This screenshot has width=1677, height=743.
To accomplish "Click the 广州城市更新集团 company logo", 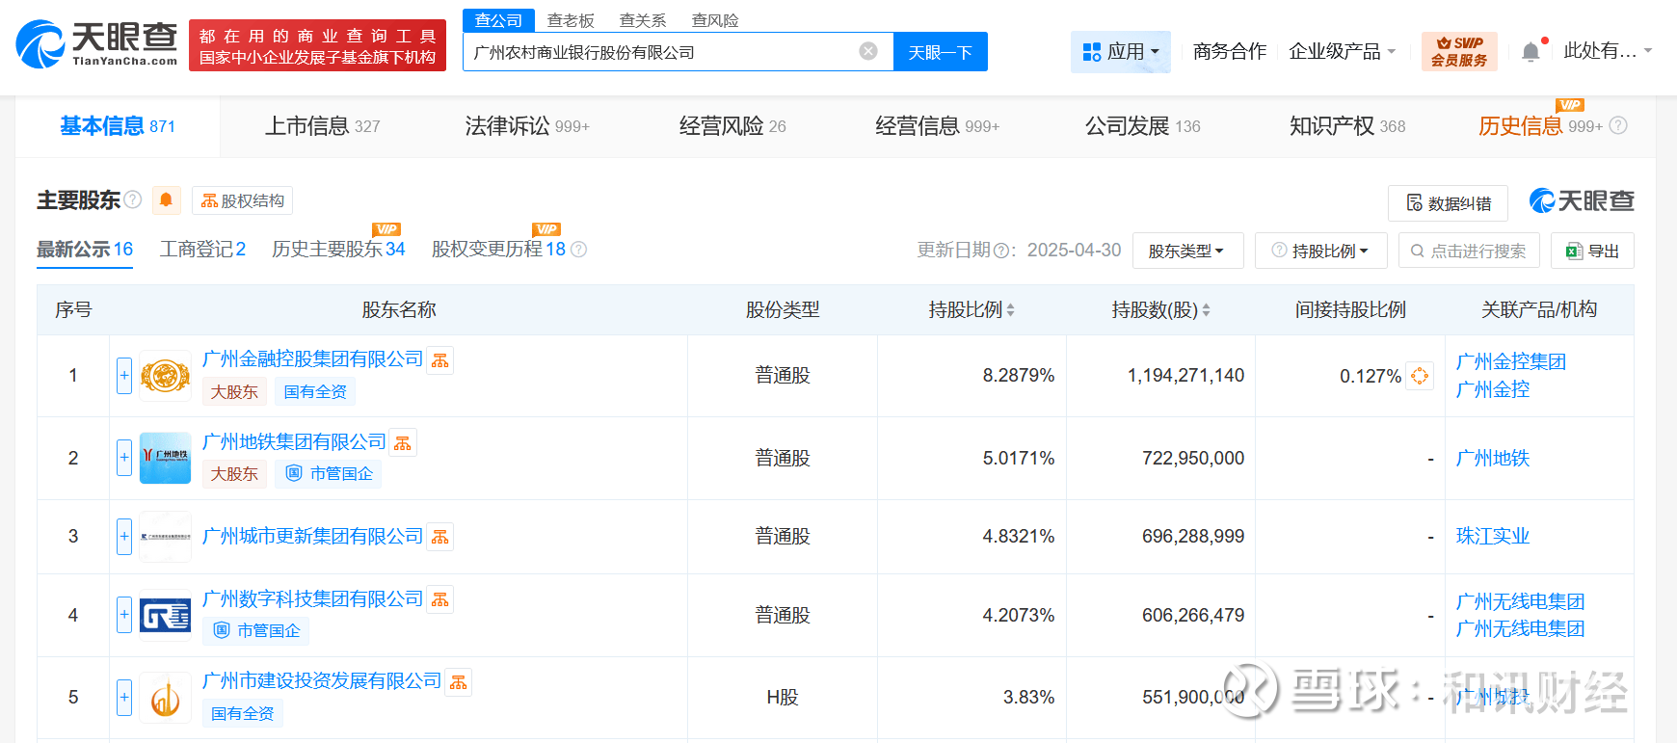I will (166, 536).
